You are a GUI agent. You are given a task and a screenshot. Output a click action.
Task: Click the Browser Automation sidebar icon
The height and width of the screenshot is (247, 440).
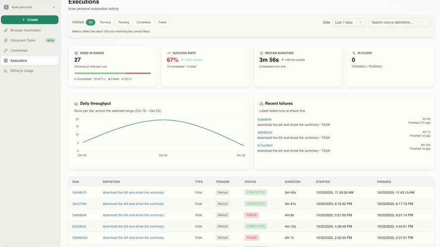pyautogui.click(x=5, y=30)
